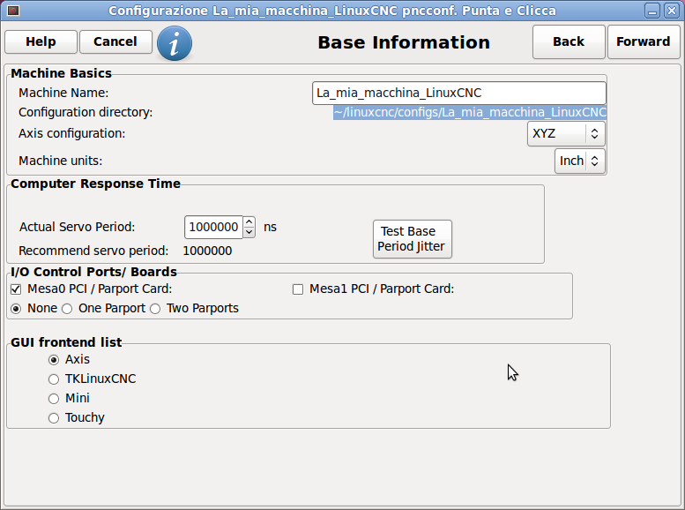Increase servo period with up arrow
Image resolution: width=685 pixels, height=510 pixels.
(x=249, y=221)
